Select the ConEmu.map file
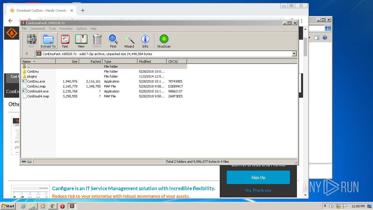The height and width of the screenshot is (210, 373). pyautogui.click(x=104, y=86)
